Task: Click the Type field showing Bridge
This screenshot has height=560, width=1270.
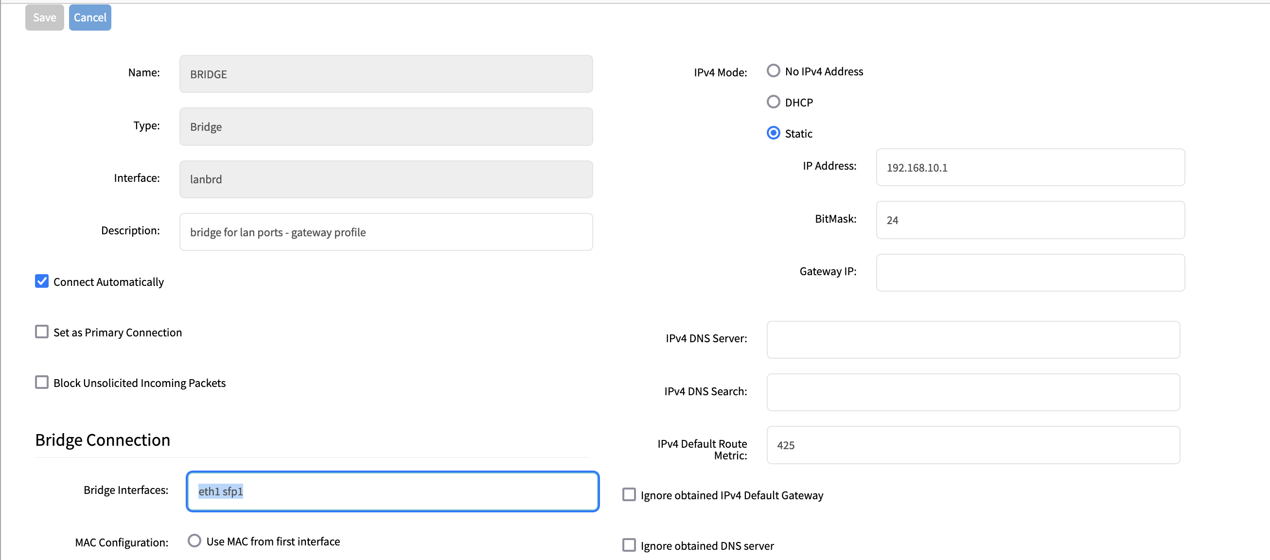Action: (x=386, y=127)
